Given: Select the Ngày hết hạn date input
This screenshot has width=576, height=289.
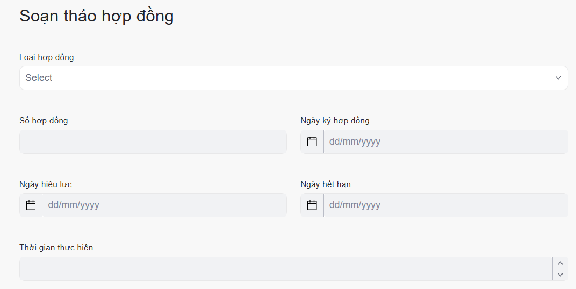Looking at the screenshot, I should [x=445, y=205].
